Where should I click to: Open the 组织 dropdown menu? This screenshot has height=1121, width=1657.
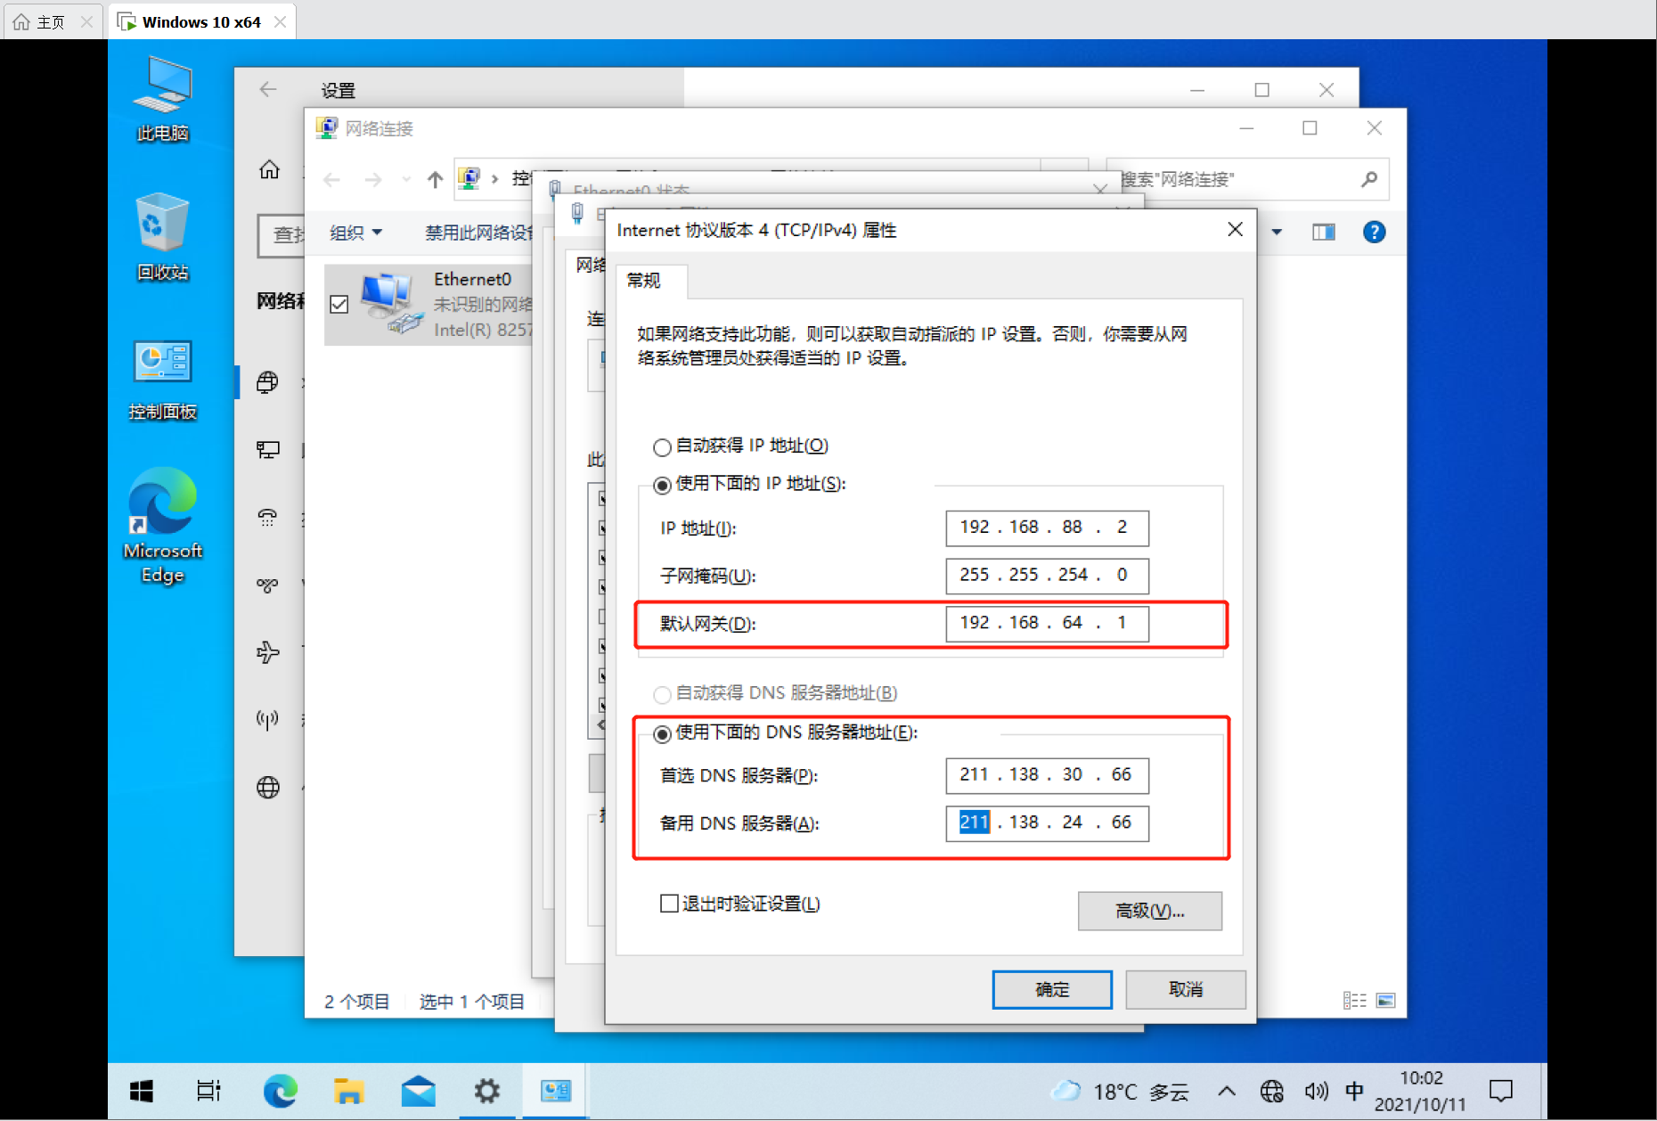[355, 233]
